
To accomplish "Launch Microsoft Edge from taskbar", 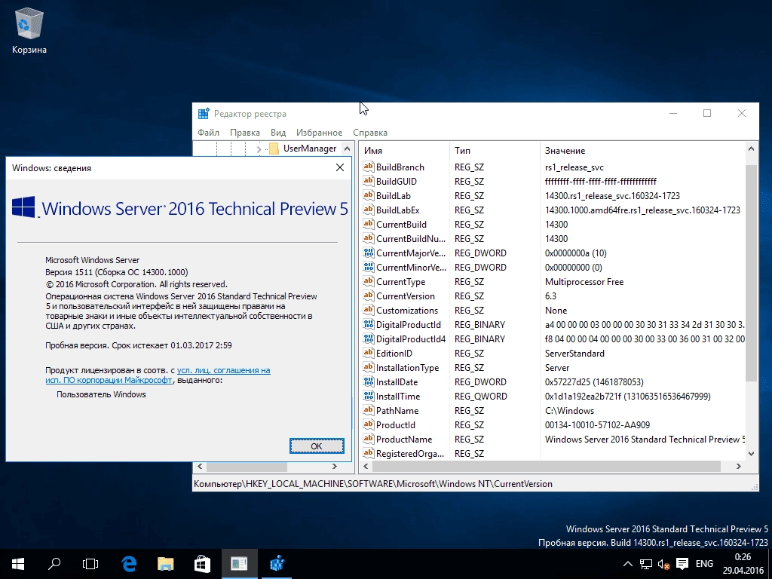I will tap(129, 564).
